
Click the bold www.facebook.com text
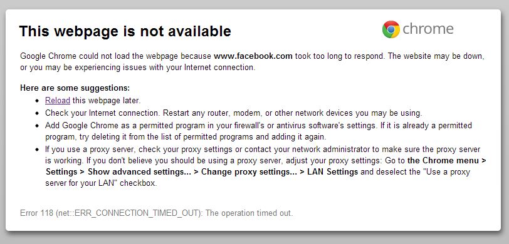coord(253,56)
